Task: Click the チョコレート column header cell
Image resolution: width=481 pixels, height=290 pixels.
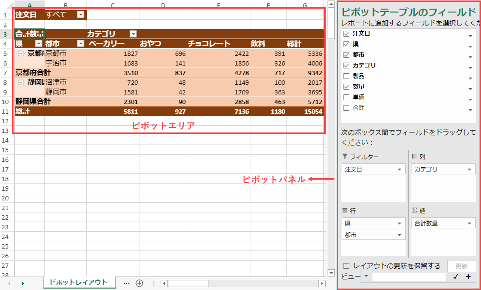Action: click(219, 44)
